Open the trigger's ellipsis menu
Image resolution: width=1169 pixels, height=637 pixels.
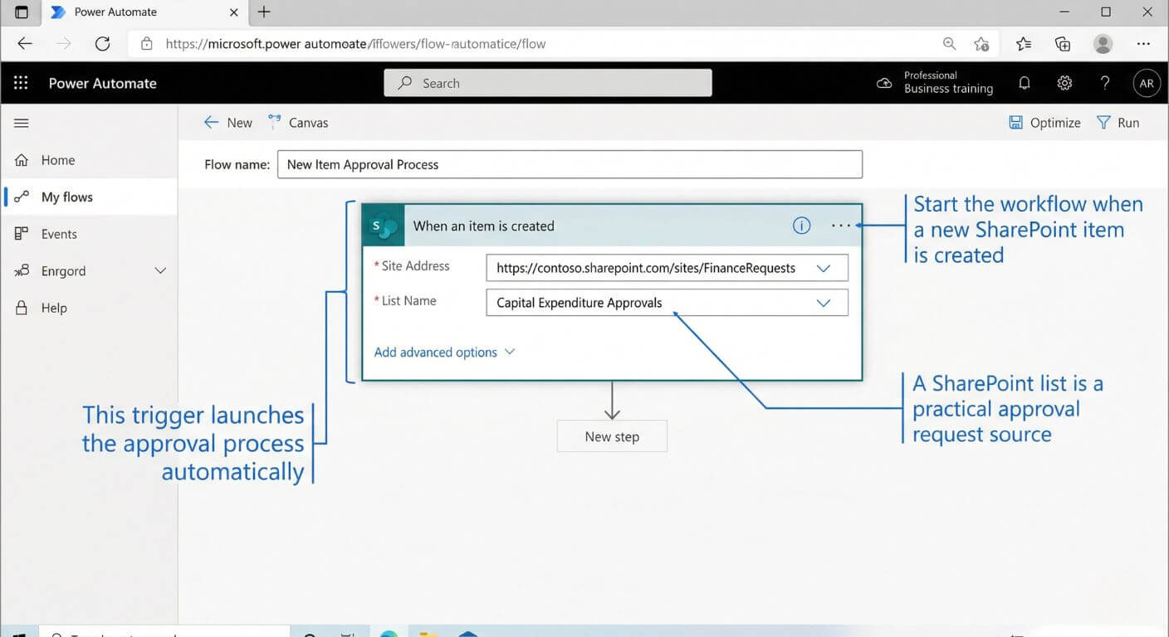[x=840, y=226]
